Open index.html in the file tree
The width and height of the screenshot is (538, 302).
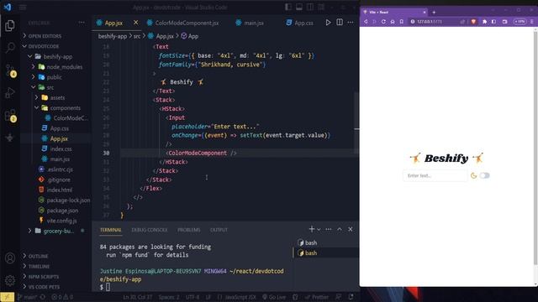[60, 190]
